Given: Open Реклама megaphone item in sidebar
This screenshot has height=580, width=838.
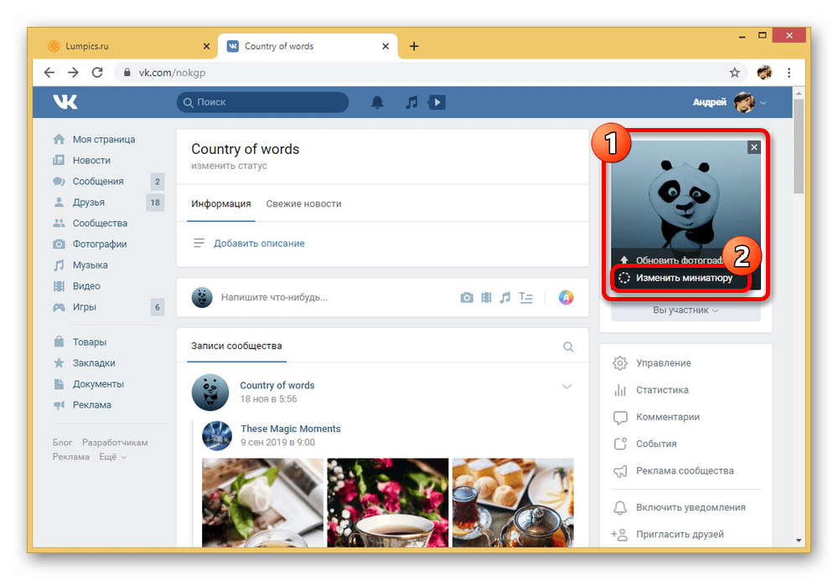Looking at the screenshot, I should point(92,405).
